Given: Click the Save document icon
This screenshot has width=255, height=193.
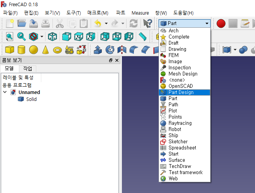Looking at the screenshot, I should (34, 23).
